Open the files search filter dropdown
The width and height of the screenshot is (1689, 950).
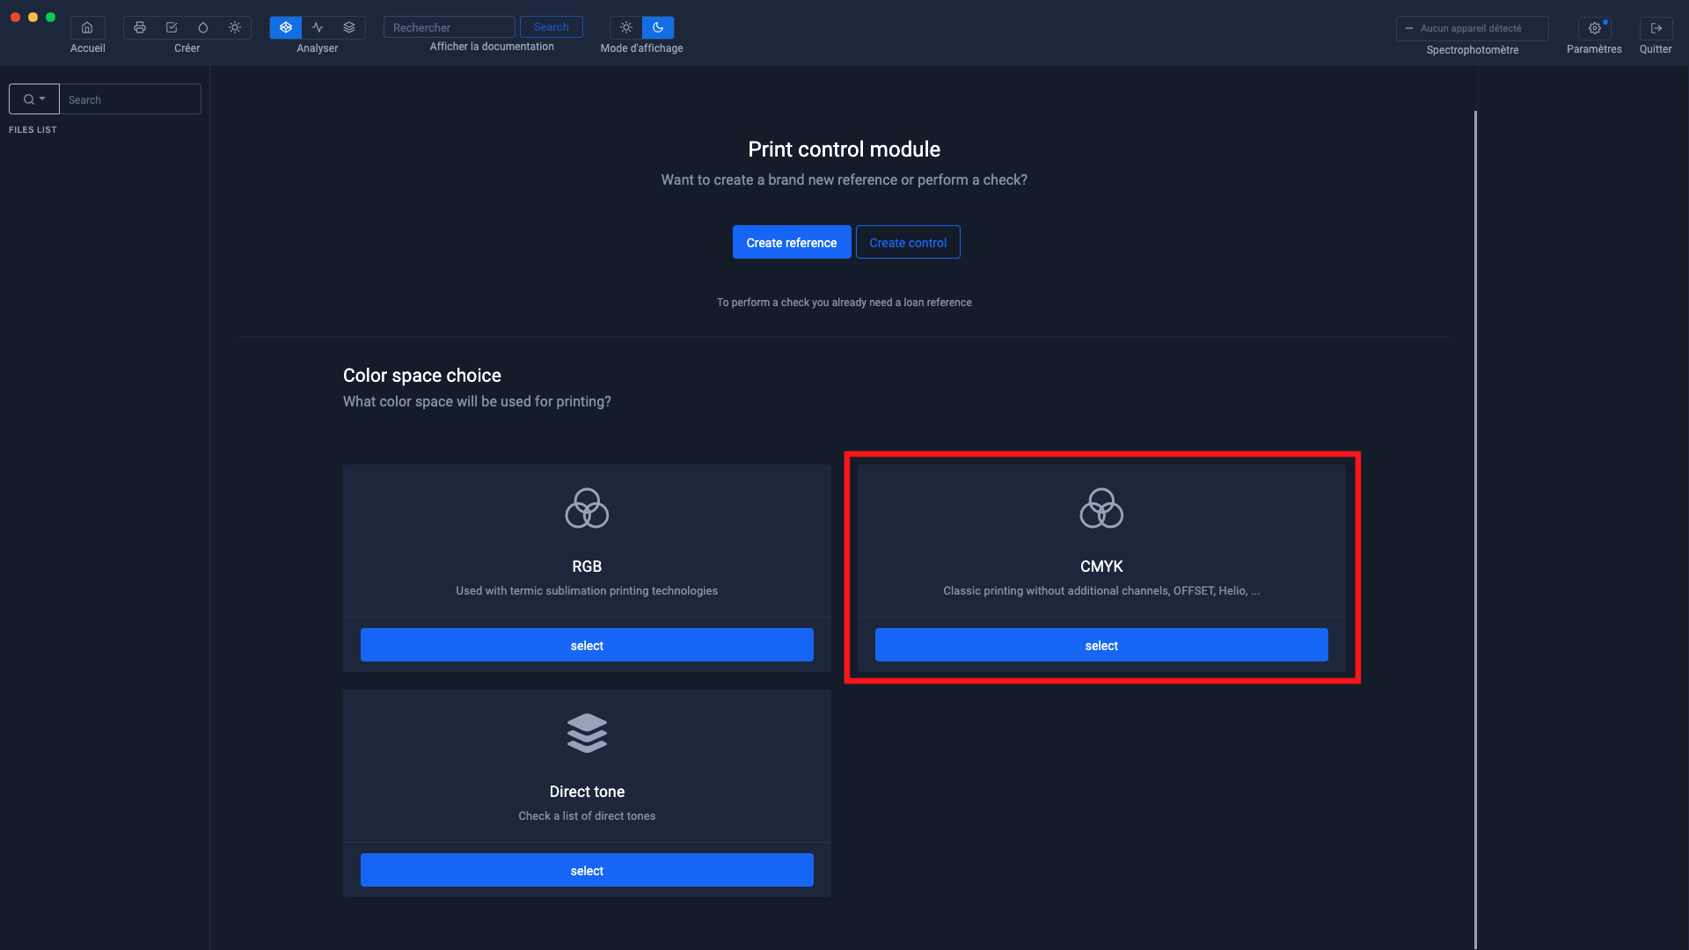(34, 99)
